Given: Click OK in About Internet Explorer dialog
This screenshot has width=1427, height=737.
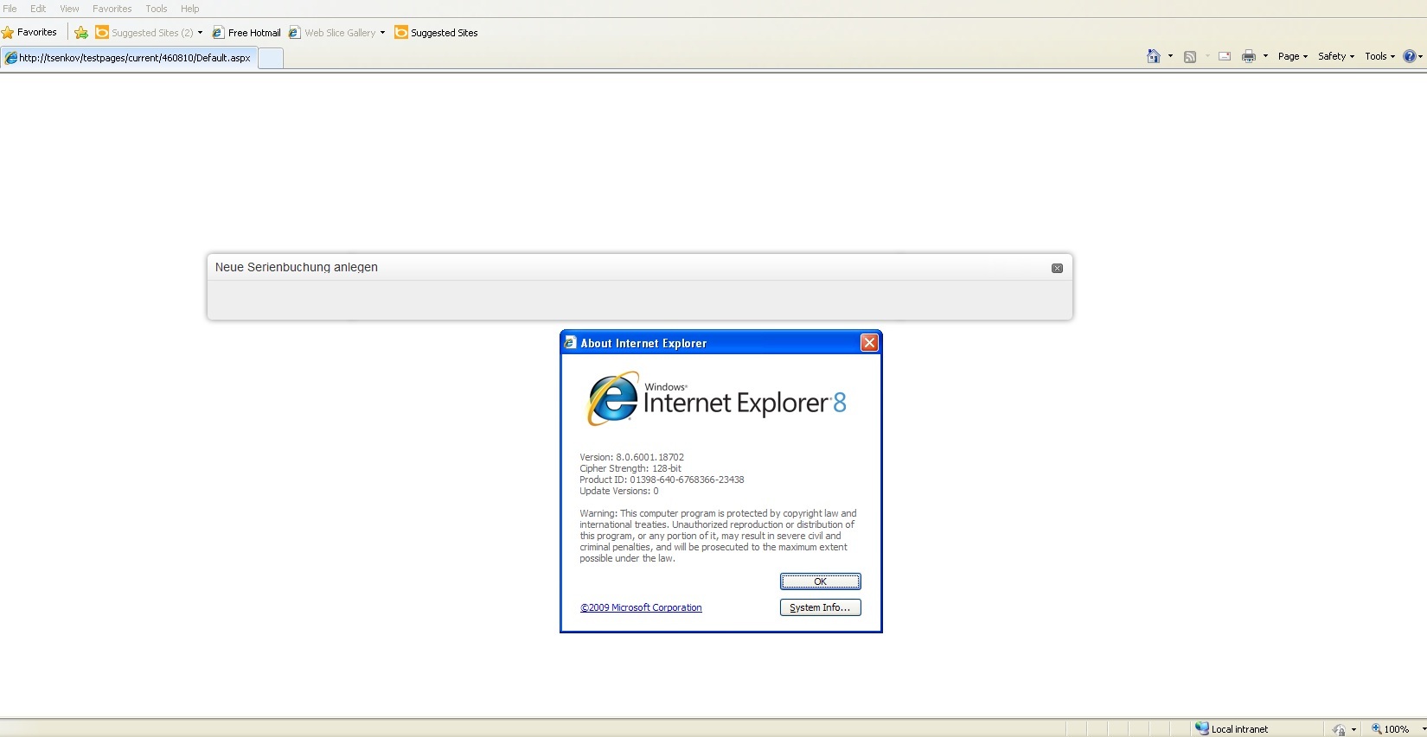Looking at the screenshot, I should click(820, 581).
